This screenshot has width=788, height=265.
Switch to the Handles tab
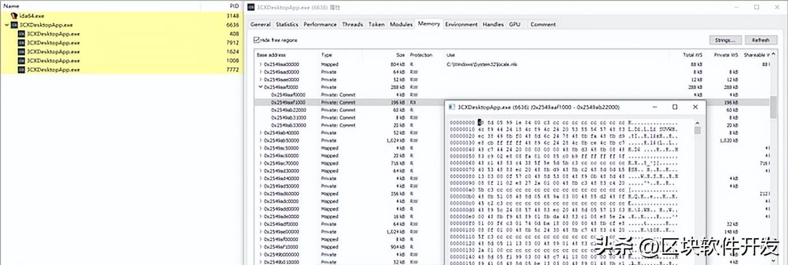coord(493,25)
